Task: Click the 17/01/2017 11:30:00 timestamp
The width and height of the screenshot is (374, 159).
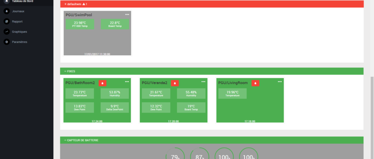Action: tap(97, 54)
